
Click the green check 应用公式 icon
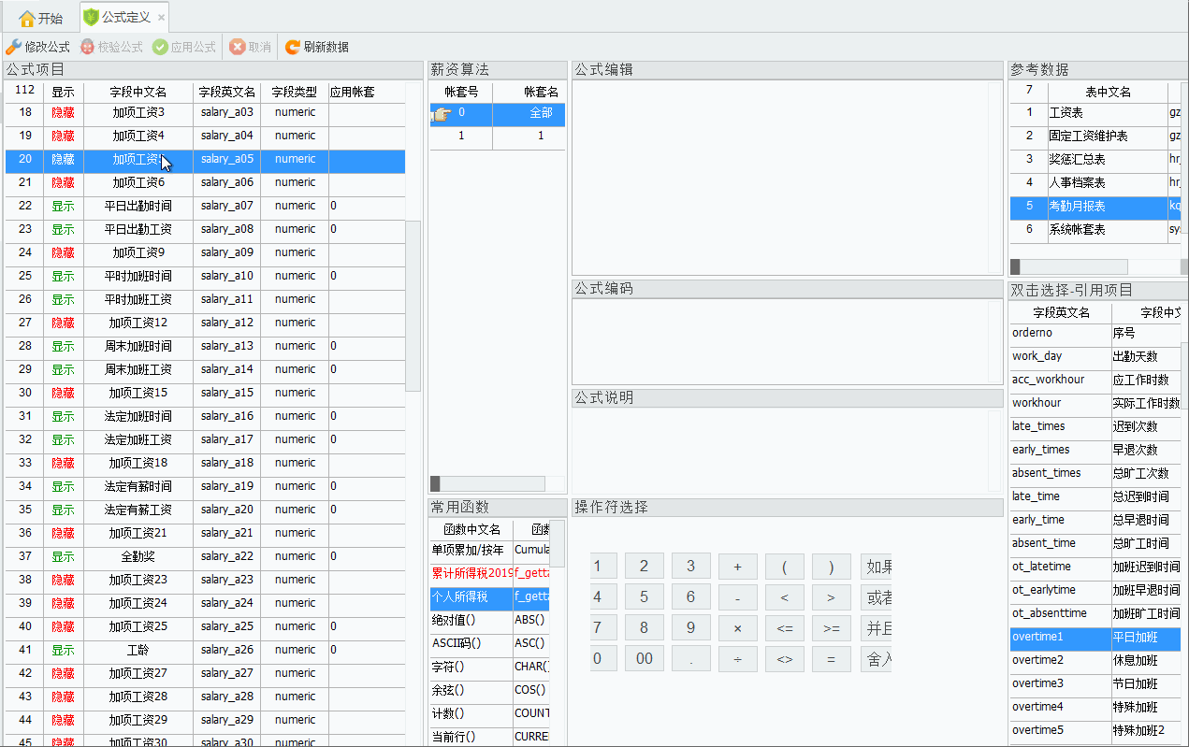160,47
